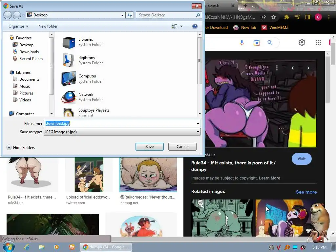Open the Save as type combo box
336x252 pixels.
pos(122,132)
